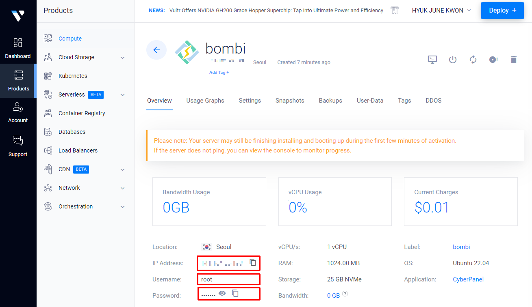Screen dimensions: 532x307
Task: Click the Reinstall server disc icon
Action: tap(493, 60)
